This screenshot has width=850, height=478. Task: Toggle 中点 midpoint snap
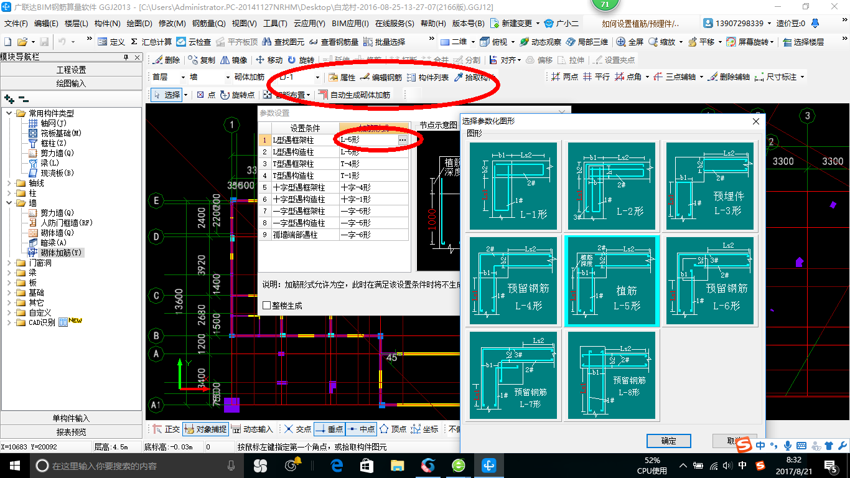click(362, 429)
